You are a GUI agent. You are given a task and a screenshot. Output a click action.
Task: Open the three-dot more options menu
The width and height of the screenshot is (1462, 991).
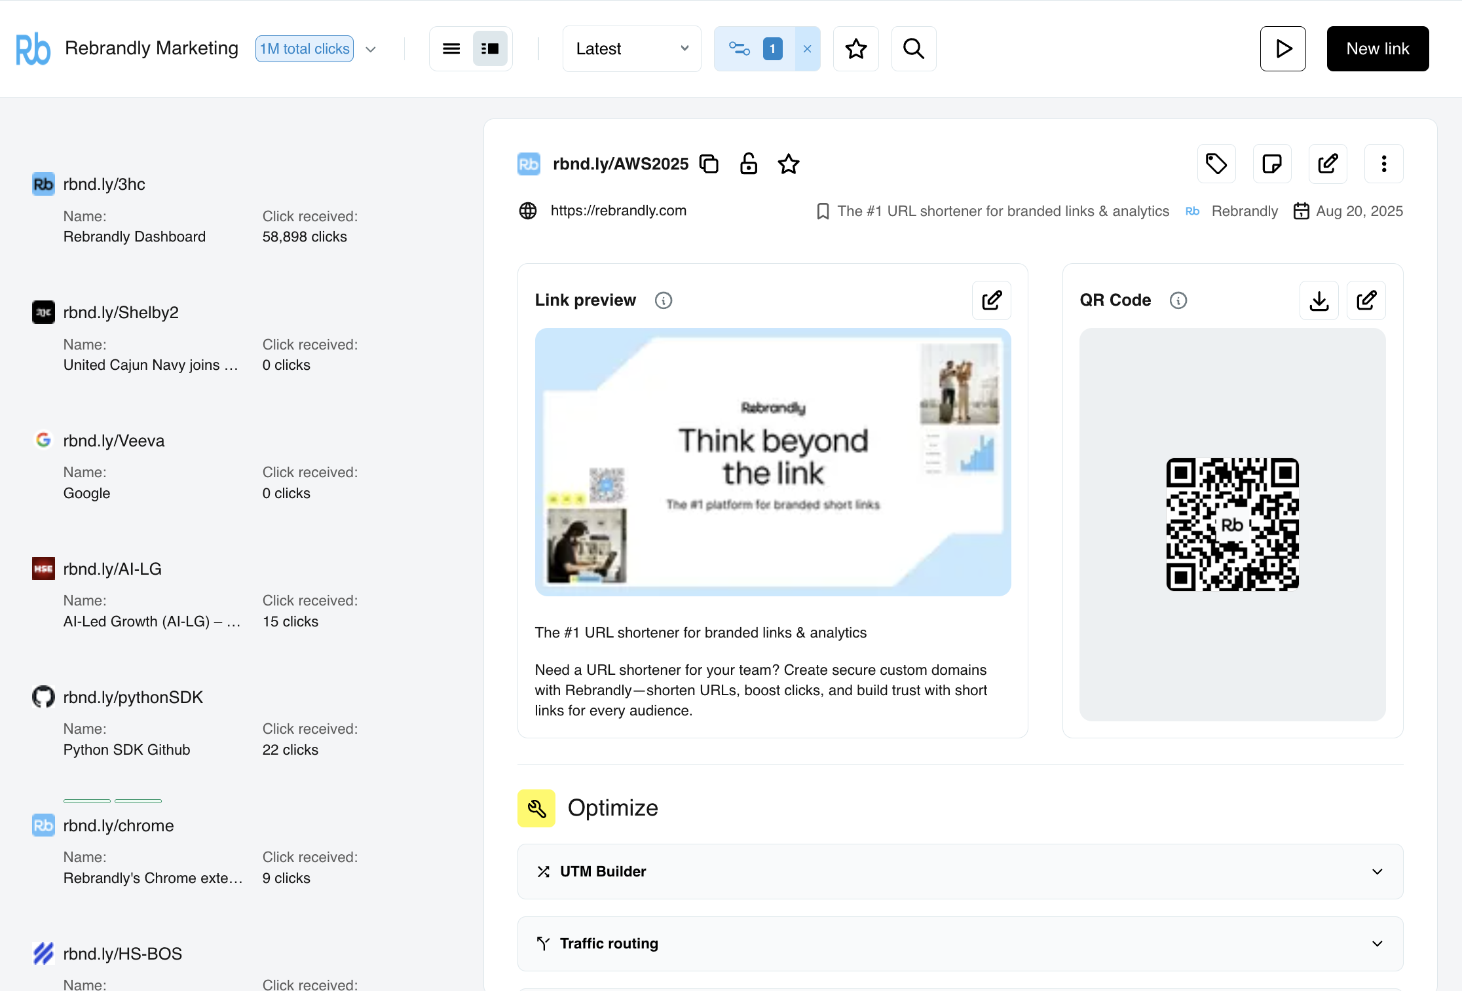[1383, 164]
